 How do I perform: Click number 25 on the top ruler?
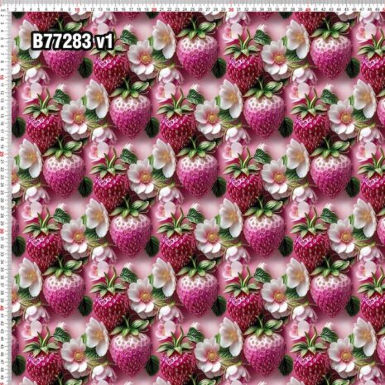[x=193, y=10]
